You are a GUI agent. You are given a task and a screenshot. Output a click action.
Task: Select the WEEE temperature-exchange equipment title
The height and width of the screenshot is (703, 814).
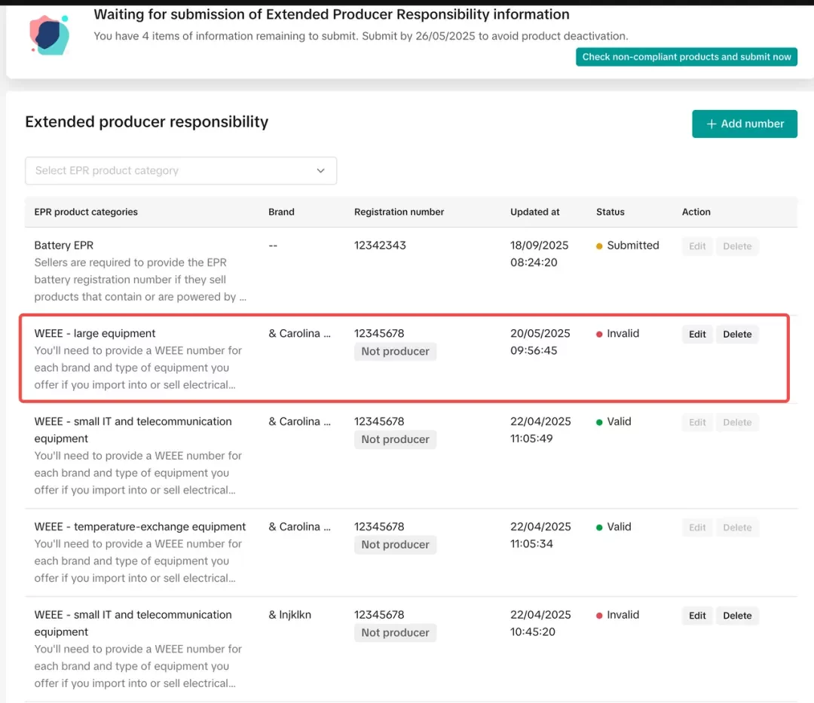[x=140, y=527]
